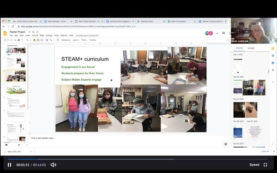277x173 pixels.
Task: Switch to the ALBUMS tab in side panel
Action: click(251, 48)
